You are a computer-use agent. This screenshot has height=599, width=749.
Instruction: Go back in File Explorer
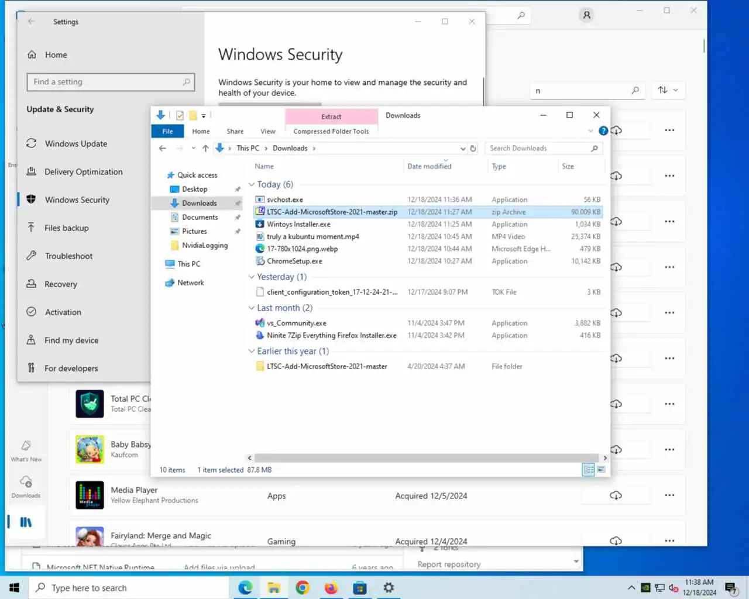point(163,149)
